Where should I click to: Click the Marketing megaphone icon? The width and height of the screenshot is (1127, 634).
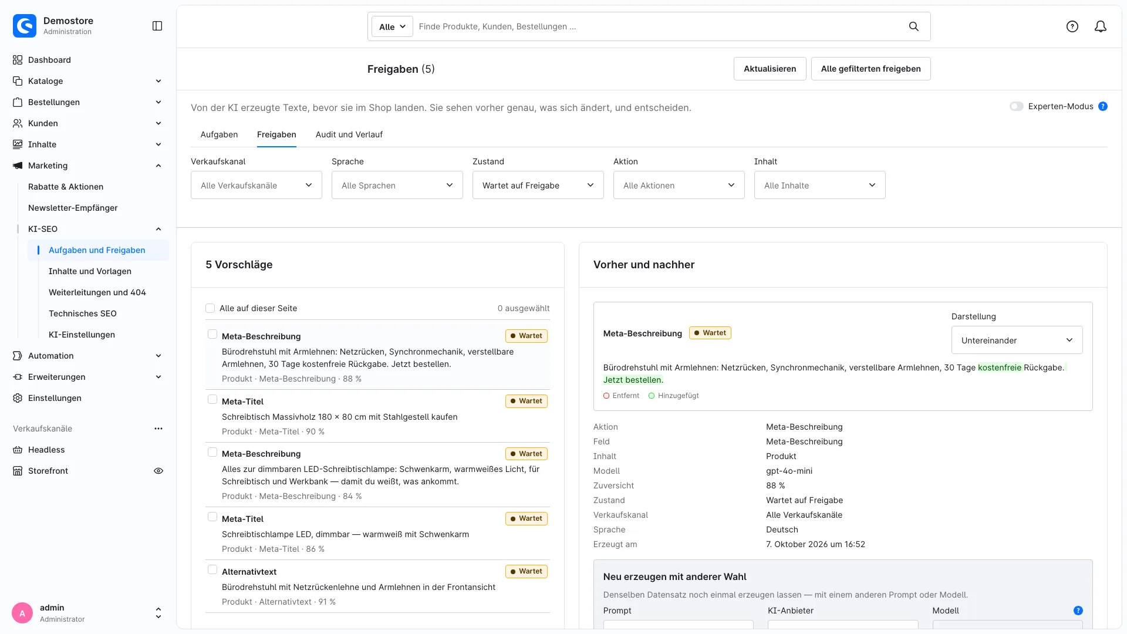(x=18, y=166)
